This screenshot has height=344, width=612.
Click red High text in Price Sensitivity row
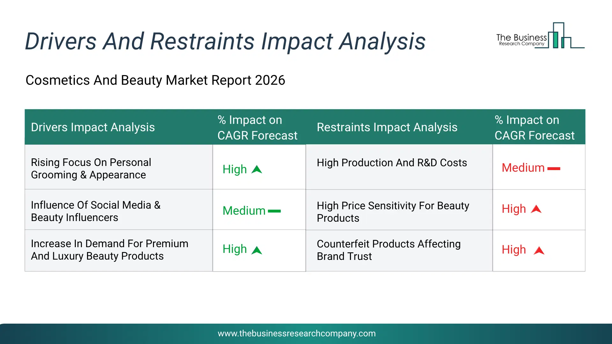point(514,209)
